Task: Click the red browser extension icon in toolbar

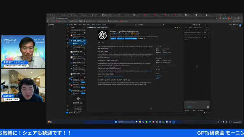Action: [229, 18]
